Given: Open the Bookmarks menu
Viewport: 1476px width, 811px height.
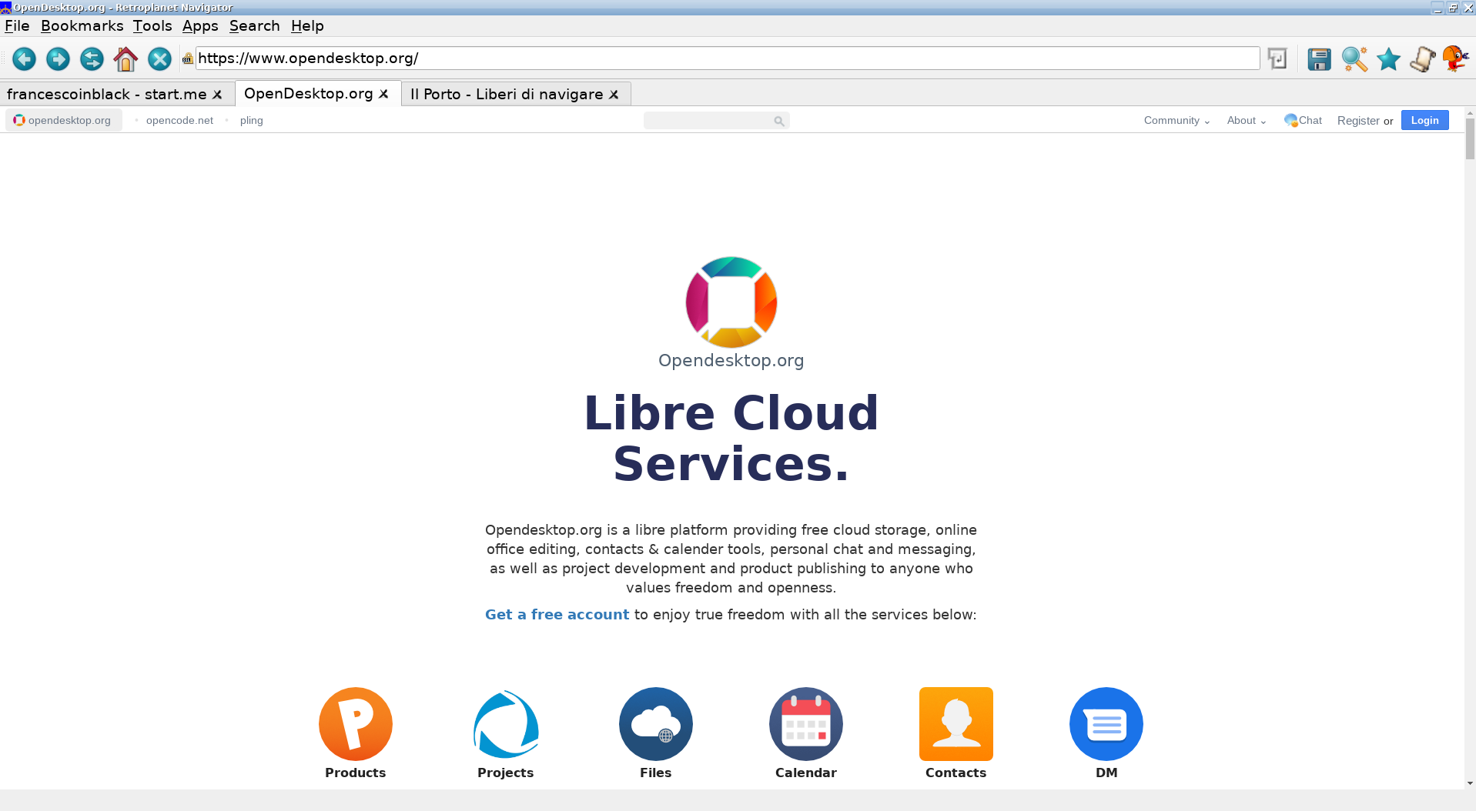Looking at the screenshot, I should point(82,25).
